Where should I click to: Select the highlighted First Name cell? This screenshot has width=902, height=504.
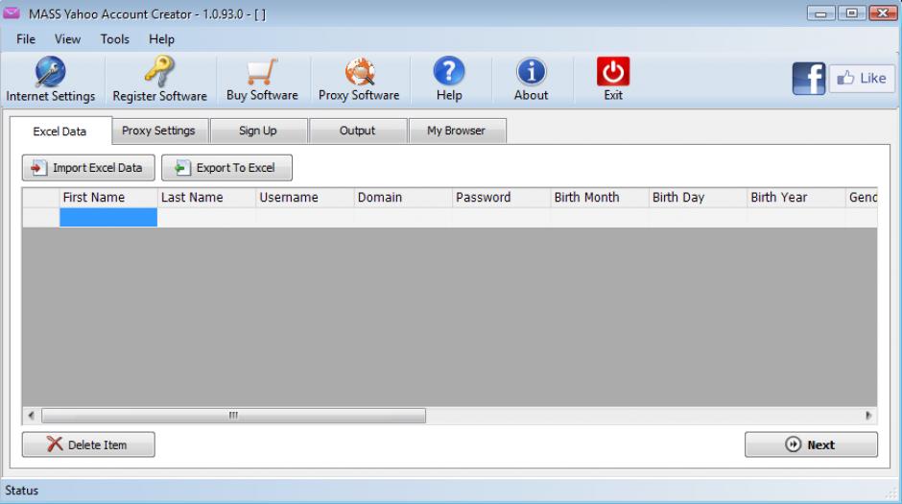108,218
